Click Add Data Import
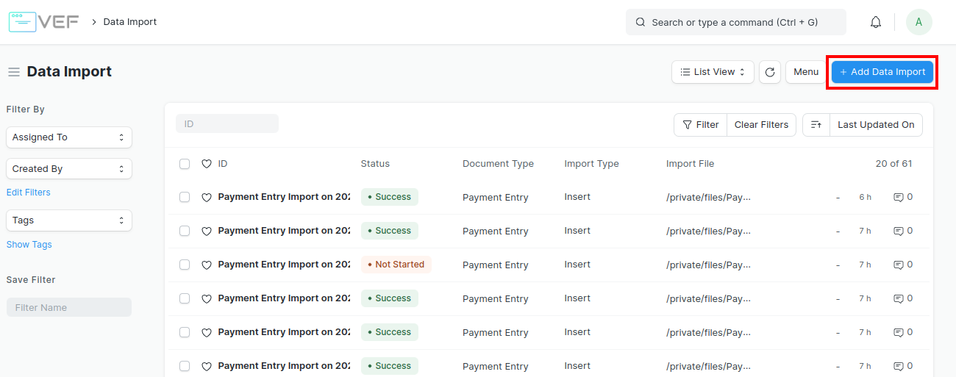 click(x=882, y=72)
